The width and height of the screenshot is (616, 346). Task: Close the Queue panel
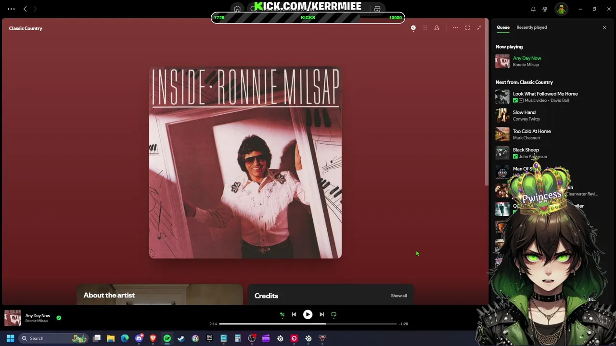point(604,27)
